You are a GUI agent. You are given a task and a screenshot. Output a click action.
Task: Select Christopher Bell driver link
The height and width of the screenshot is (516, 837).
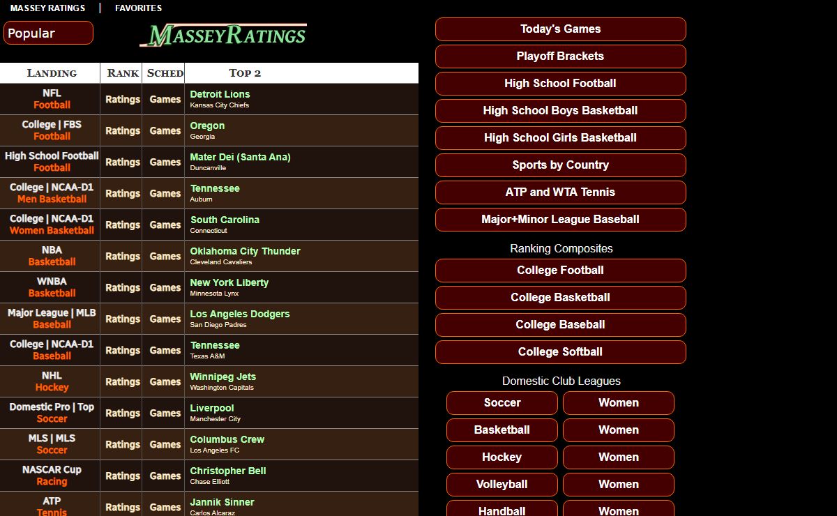click(227, 471)
